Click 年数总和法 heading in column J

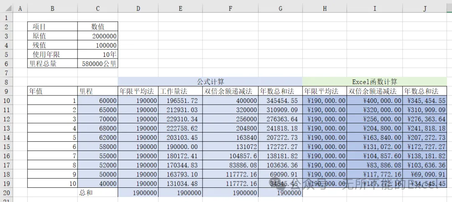coord(425,91)
